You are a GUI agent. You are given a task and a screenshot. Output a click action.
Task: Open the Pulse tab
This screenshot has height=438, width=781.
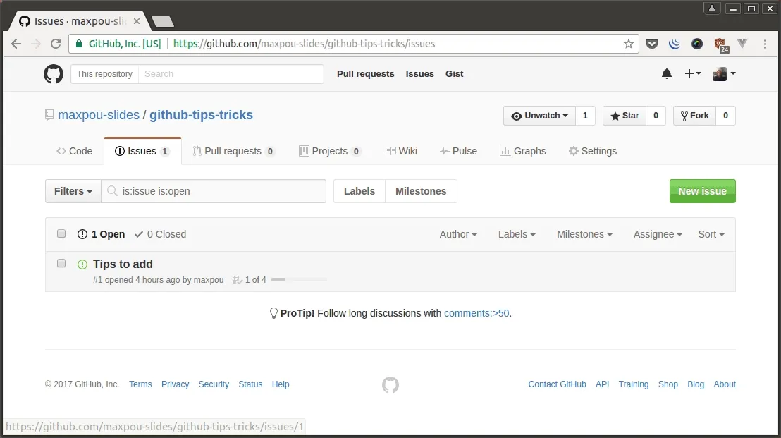(458, 151)
